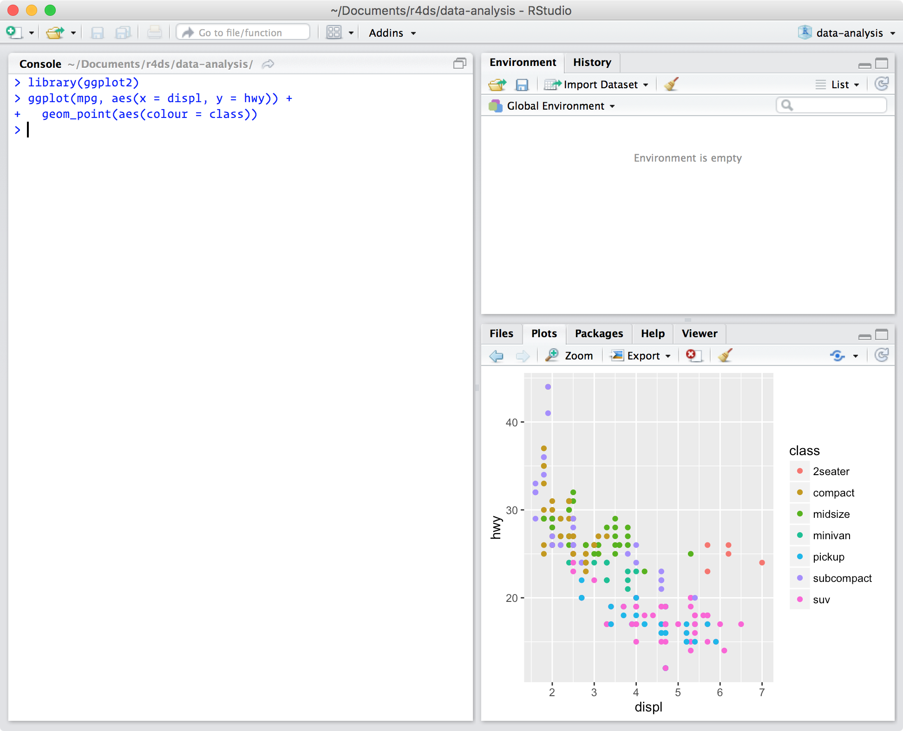Click the library(ggplot2) console line
903x731 pixels.
(83, 83)
